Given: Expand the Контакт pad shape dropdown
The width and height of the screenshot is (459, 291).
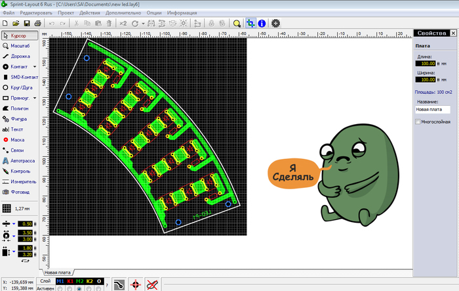Looking at the screenshot, I should [35, 67].
